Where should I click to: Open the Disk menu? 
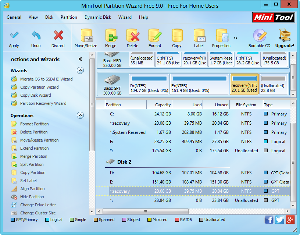[x=49, y=17]
